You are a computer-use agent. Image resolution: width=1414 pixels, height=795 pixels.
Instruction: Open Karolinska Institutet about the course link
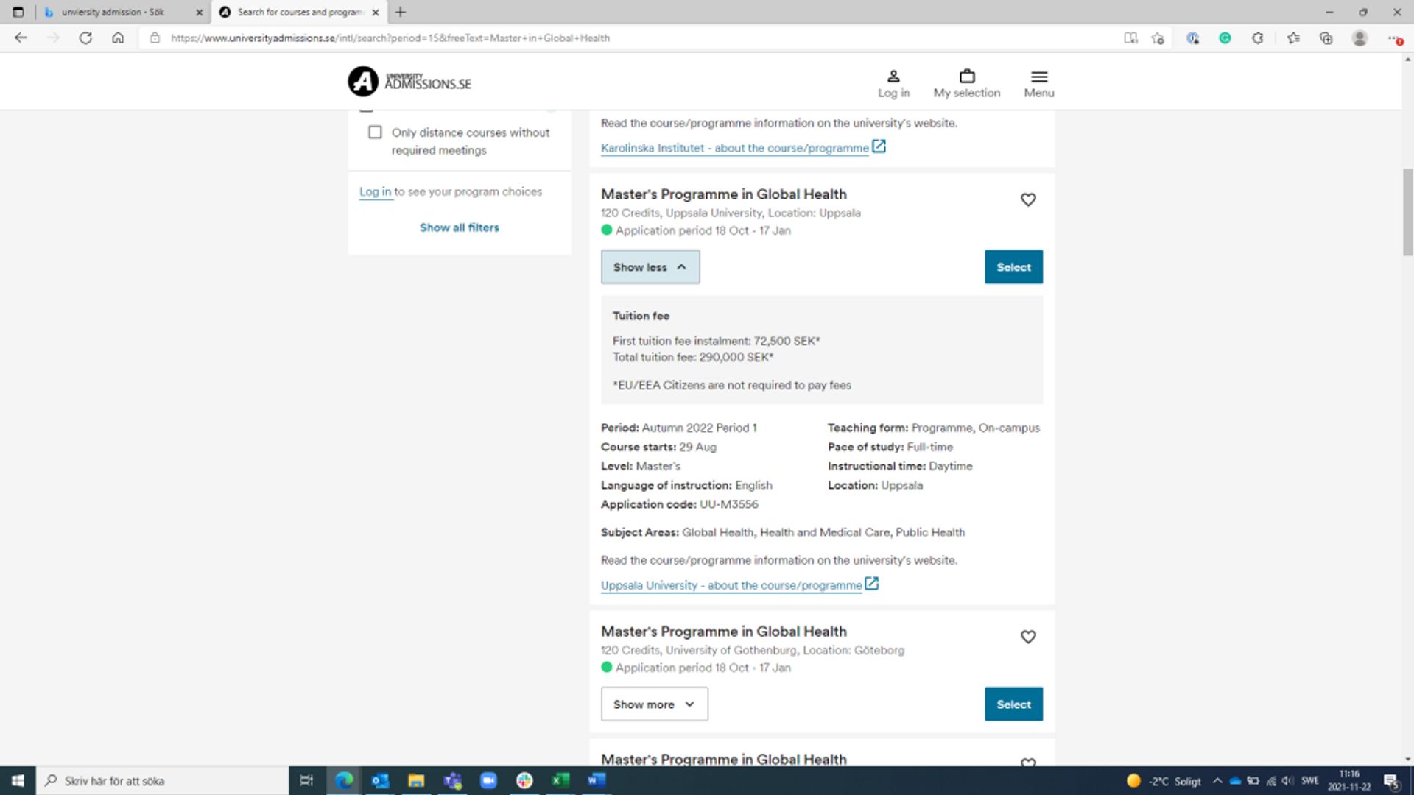pos(734,148)
